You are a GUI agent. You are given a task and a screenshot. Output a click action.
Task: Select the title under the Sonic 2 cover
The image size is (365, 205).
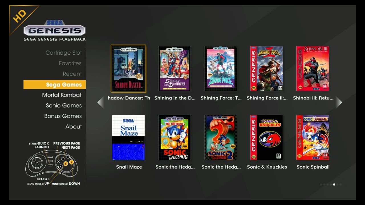click(221, 167)
